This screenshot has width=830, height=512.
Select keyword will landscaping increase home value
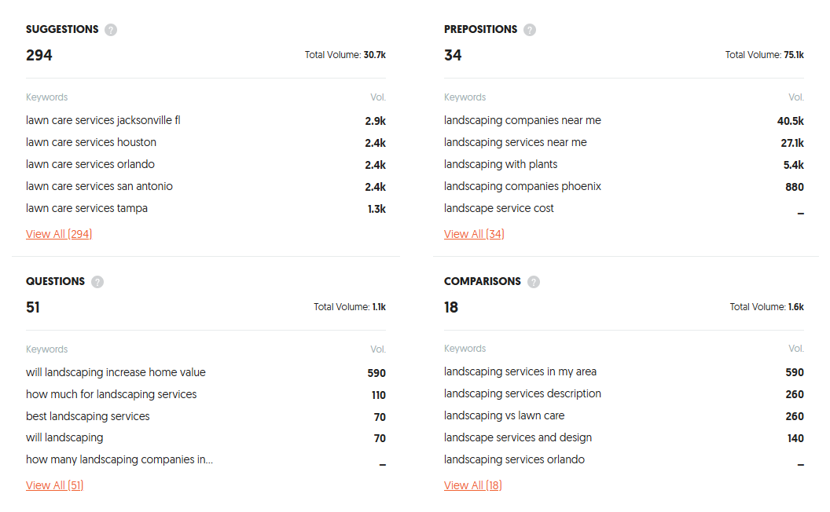click(x=116, y=373)
